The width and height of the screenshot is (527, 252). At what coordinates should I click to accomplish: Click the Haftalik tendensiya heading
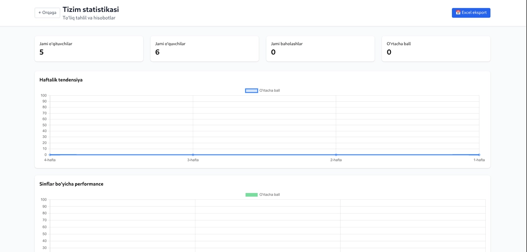pos(61,80)
